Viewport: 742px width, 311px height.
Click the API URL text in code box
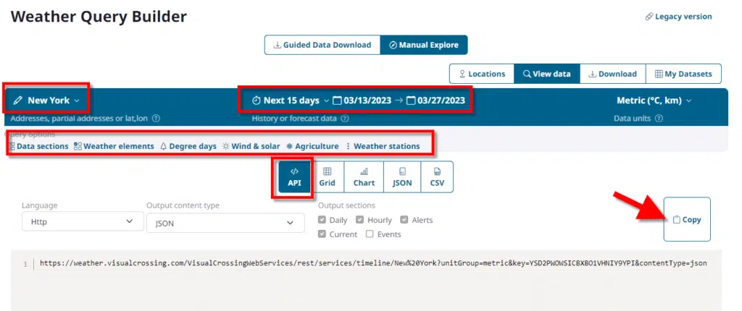[x=372, y=263]
